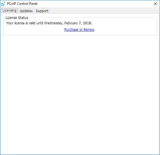The image size is (160, 155).
Task: Switch to the Licensing tab
Action: pos(10,10)
